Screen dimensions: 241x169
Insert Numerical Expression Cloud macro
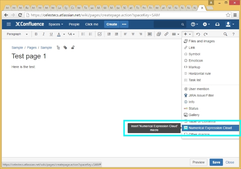tap(210, 128)
